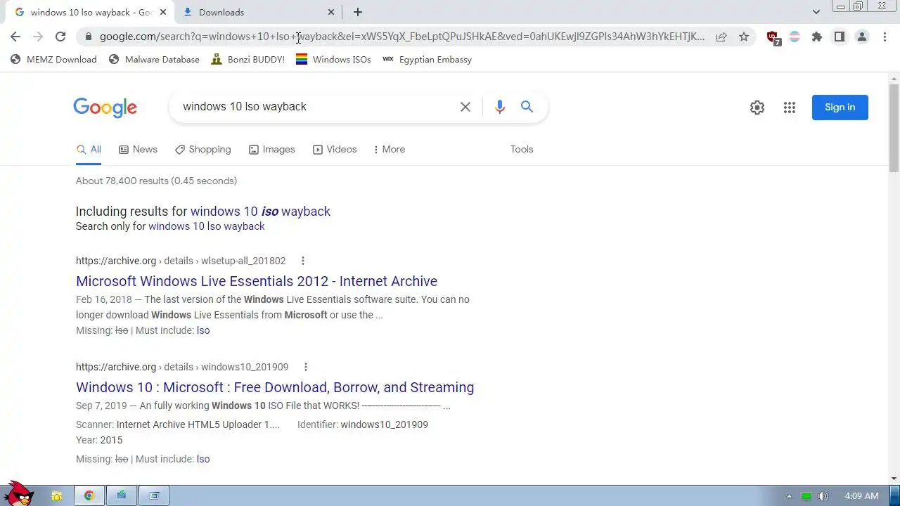The image size is (900, 506).
Task: Open the fourth taskbar window icon
Action: 154,495
